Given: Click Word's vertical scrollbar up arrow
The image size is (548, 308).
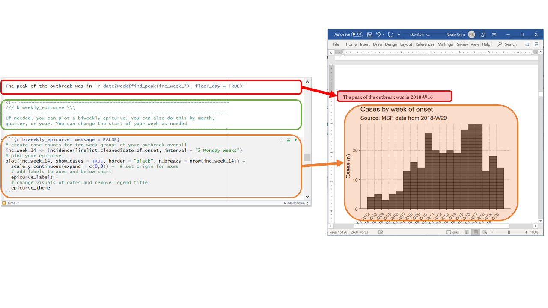Looking at the screenshot, I should pos(541,53).
